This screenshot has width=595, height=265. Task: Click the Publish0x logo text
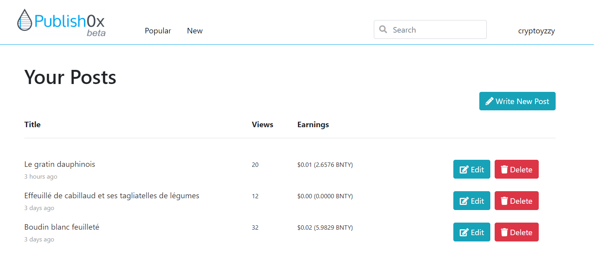pyautogui.click(x=70, y=21)
